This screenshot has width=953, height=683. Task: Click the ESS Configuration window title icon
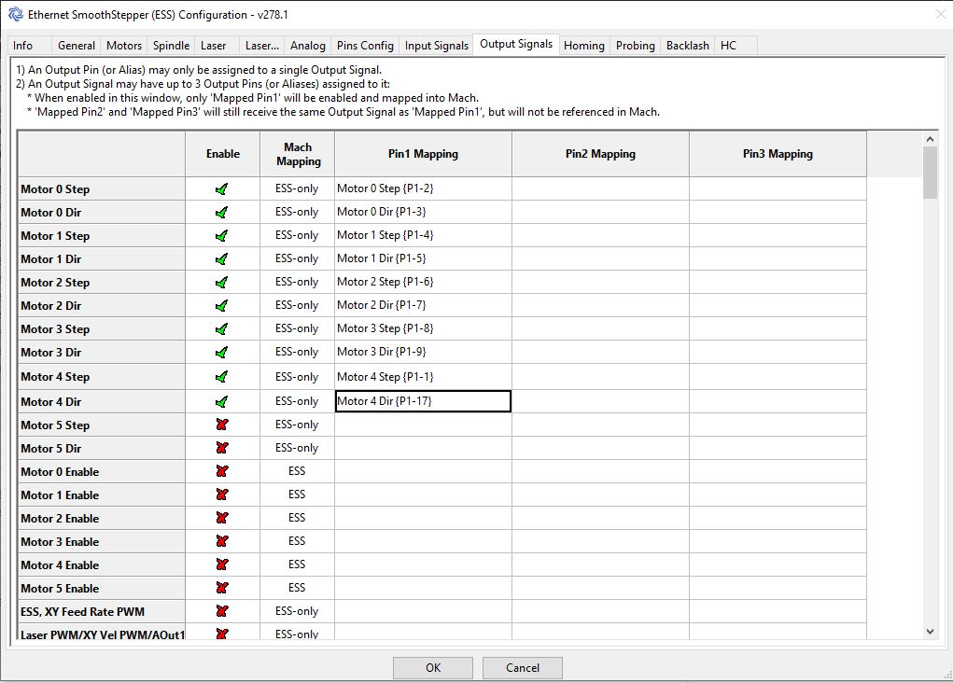pyautogui.click(x=15, y=14)
